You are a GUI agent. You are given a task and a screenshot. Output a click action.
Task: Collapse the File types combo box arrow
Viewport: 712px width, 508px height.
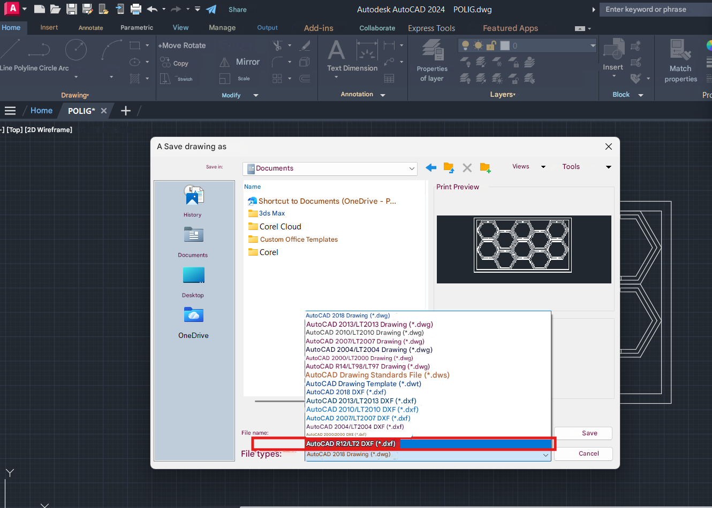point(546,455)
